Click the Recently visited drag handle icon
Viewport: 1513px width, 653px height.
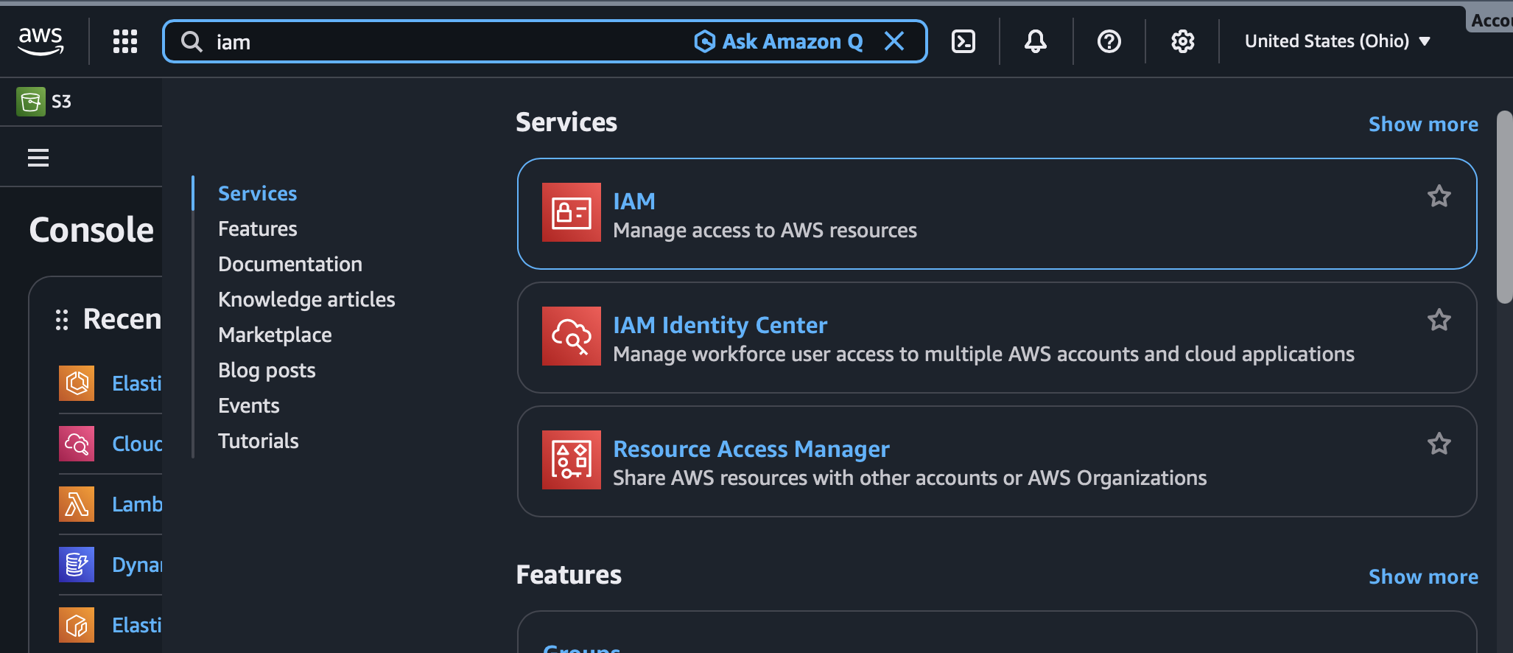62,319
